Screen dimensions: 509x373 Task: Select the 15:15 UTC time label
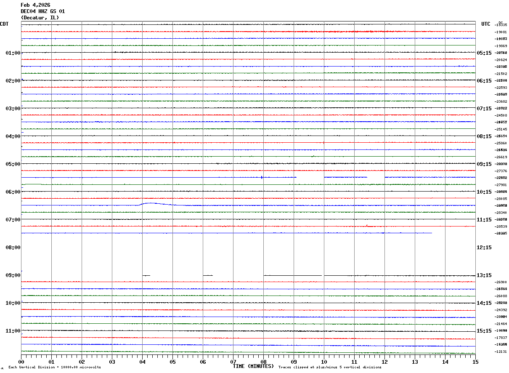pos(484,331)
